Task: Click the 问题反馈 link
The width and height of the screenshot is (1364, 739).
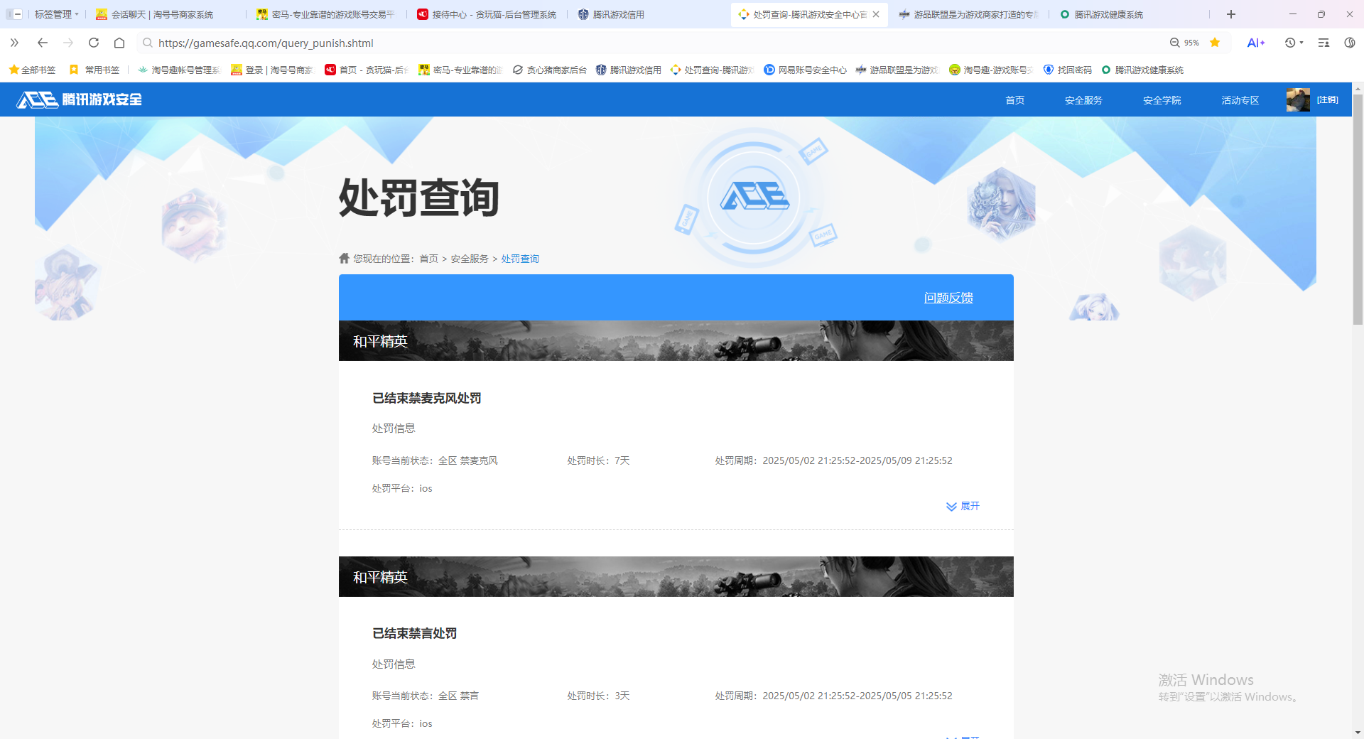Action: tap(948, 298)
